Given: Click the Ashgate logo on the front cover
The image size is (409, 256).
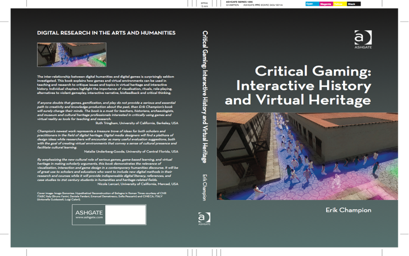Looking at the screenshot, I should pyautogui.click(x=363, y=39).
